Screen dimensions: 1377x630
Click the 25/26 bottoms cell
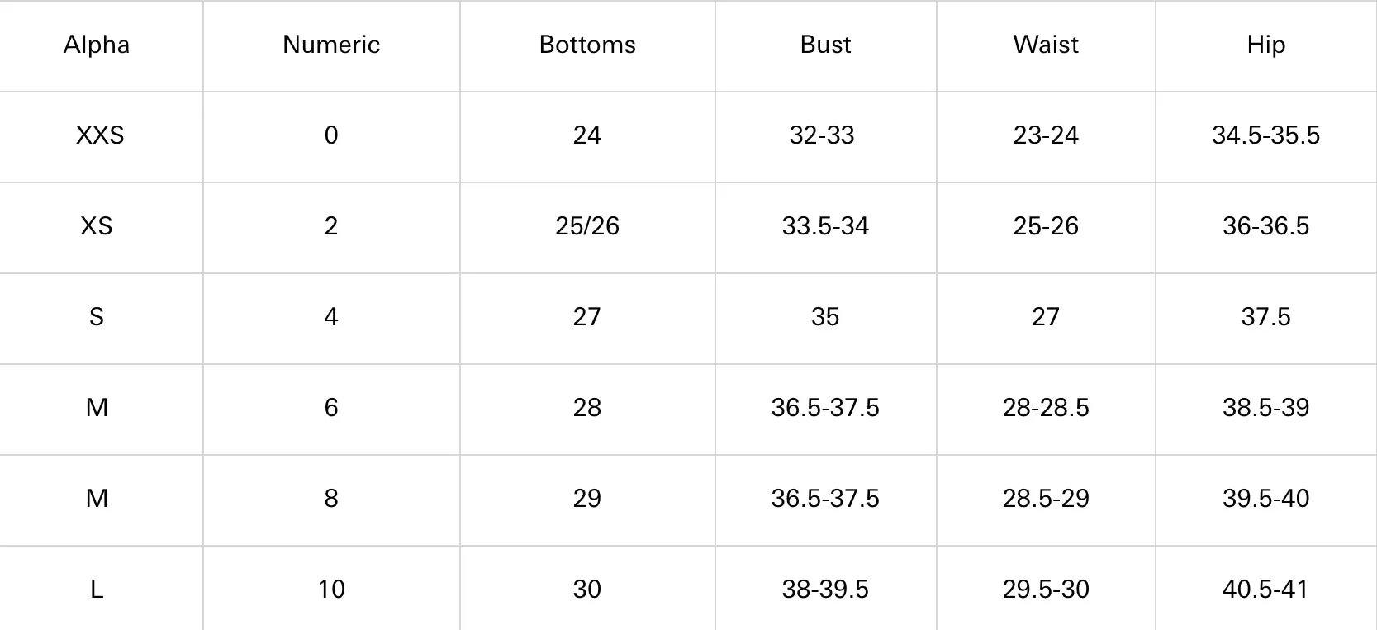[x=587, y=226]
